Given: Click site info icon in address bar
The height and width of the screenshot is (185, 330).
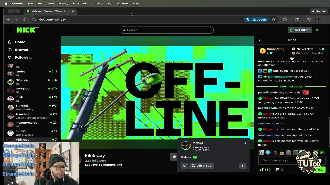Looking at the screenshot, I should point(34,20).
